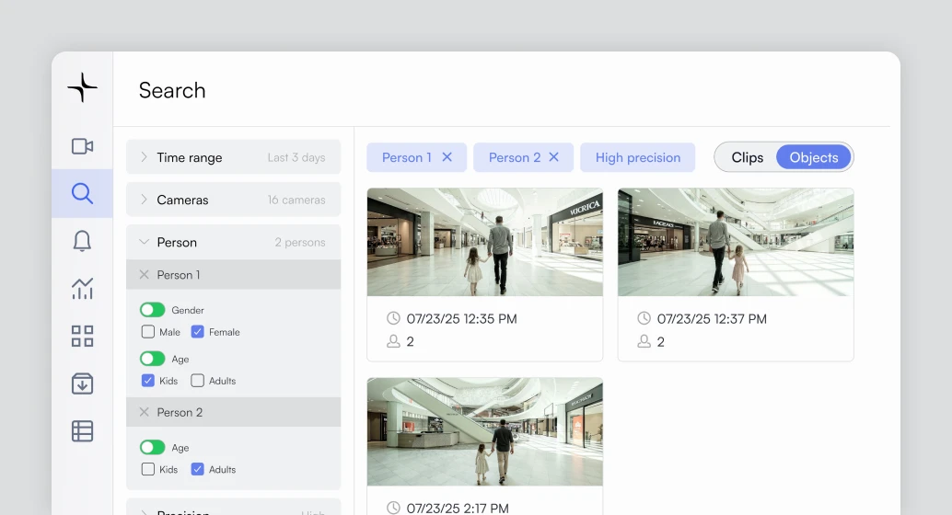Click '07/23/25 12:37 PM' timestamp
The height and width of the screenshot is (515, 952).
[x=712, y=319]
